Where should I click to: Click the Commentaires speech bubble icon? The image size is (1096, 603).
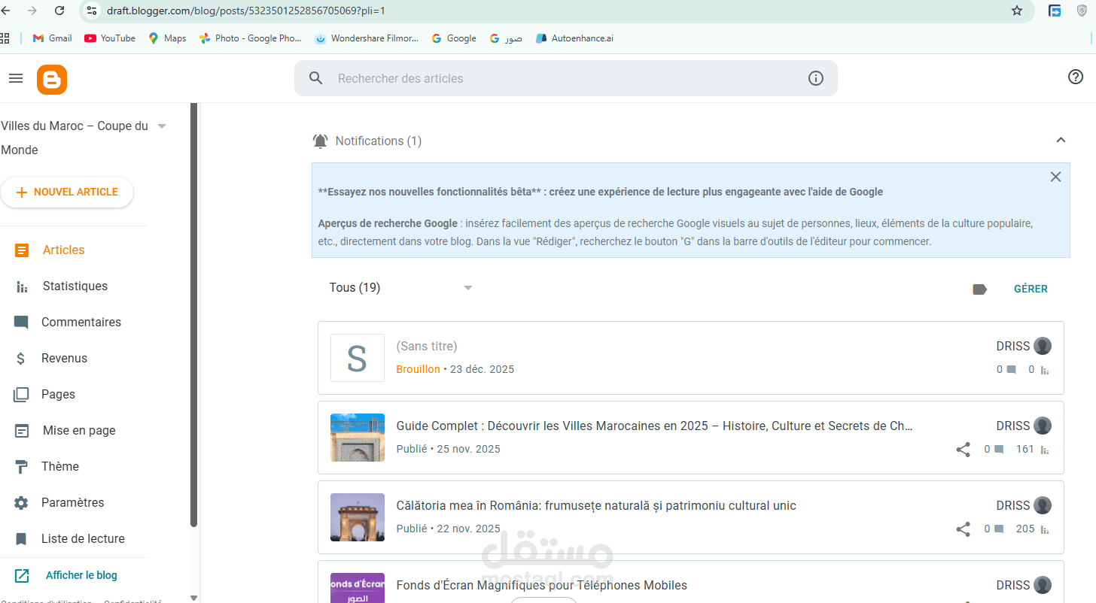pyautogui.click(x=21, y=323)
